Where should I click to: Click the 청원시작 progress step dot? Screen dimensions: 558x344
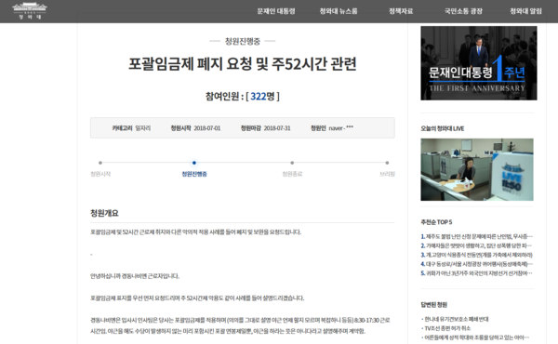[x=100, y=163]
